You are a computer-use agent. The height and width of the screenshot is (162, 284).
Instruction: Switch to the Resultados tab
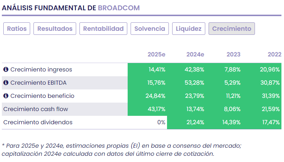tap(55, 29)
